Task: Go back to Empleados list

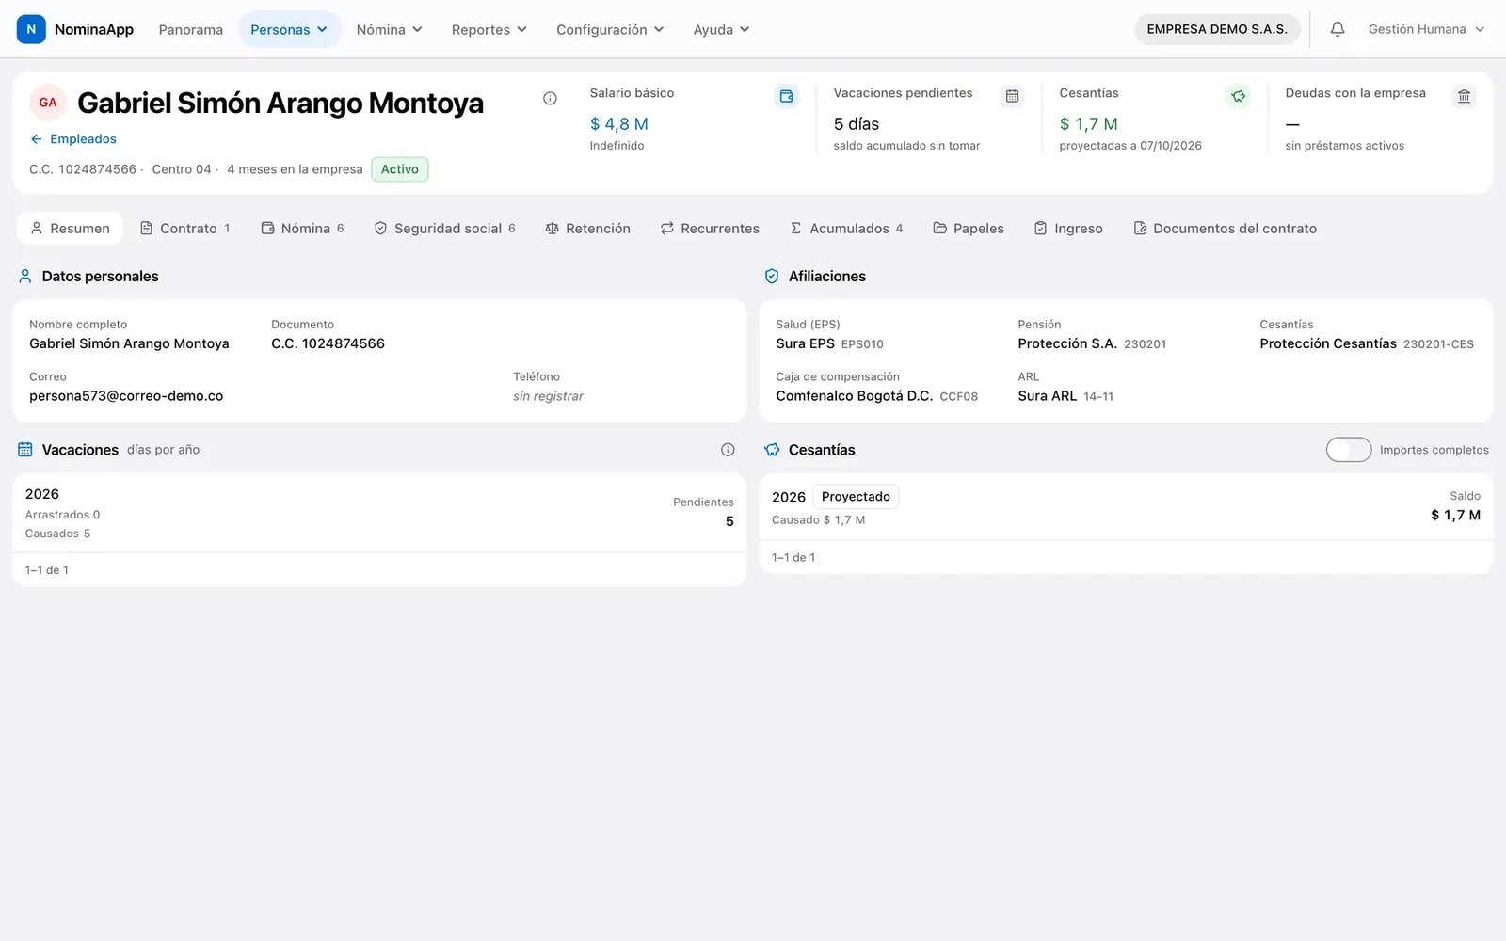Action: pos(73,139)
